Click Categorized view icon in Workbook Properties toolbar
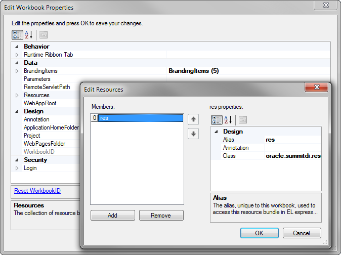The height and width of the screenshot is (255, 341). (x=17, y=35)
